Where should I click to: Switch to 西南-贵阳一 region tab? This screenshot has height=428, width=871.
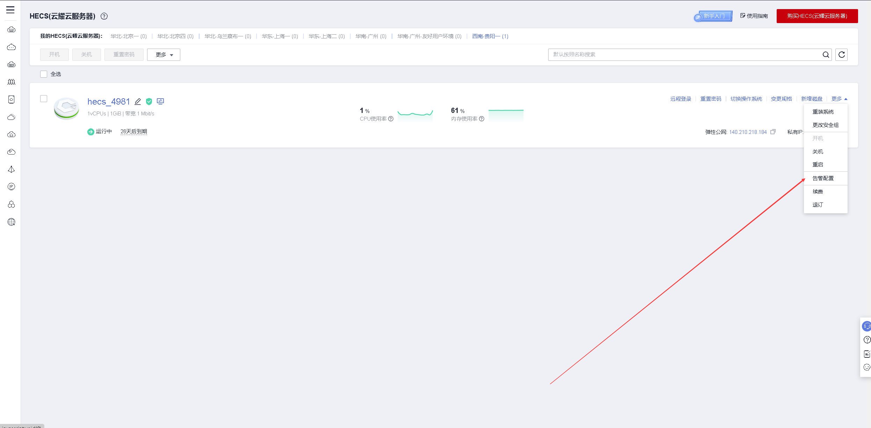pyautogui.click(x=490, y=36)
